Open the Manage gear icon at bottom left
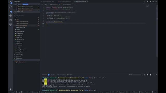 [10, 89]
